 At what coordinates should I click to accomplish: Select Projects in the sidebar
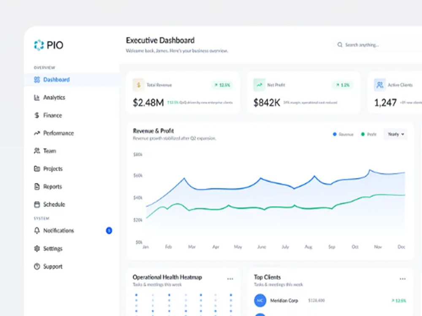point(53,169)
